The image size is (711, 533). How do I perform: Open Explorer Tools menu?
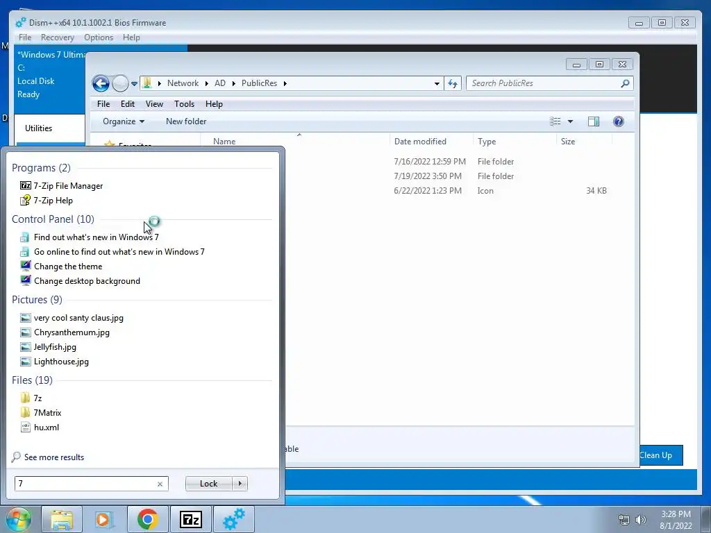184,104
